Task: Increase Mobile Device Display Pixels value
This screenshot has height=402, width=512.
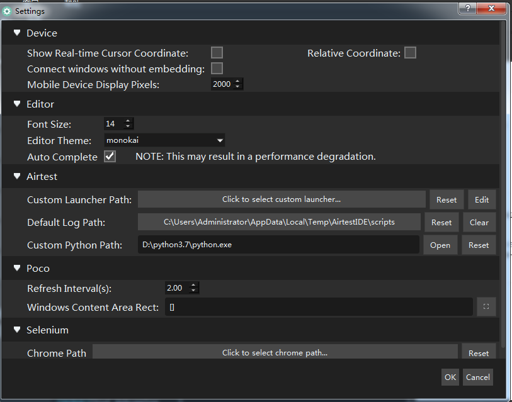Action: (237, 81)
